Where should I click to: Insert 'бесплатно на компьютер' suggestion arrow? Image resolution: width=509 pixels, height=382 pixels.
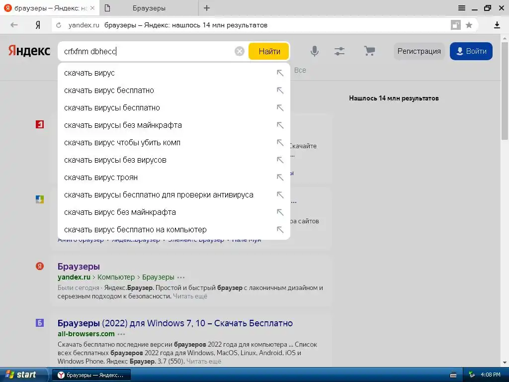tap(280, 230)
